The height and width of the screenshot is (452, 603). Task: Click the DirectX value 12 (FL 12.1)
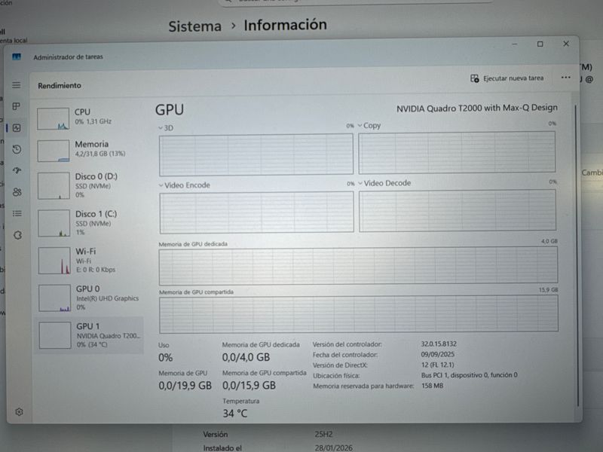[x=437, y=365]
